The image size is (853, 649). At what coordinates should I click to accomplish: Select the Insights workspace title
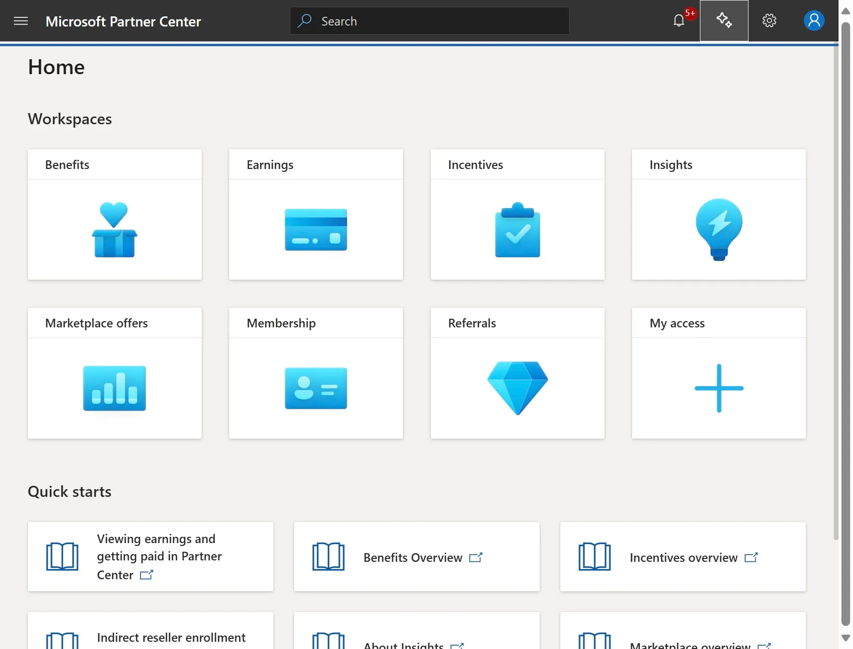(x=671, y=165)
